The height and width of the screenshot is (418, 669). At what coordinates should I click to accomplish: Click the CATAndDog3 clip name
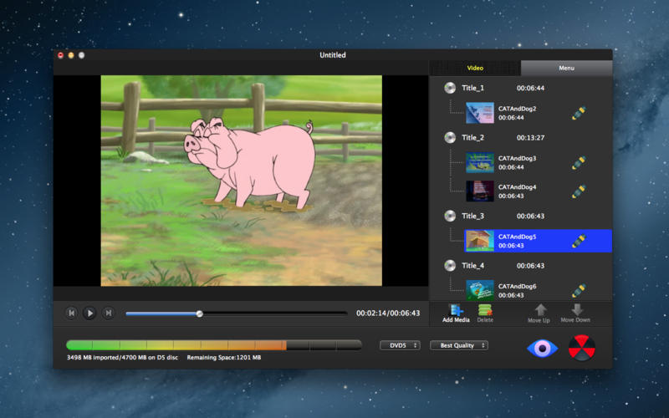pyautogui.click(x=517, y=158)
